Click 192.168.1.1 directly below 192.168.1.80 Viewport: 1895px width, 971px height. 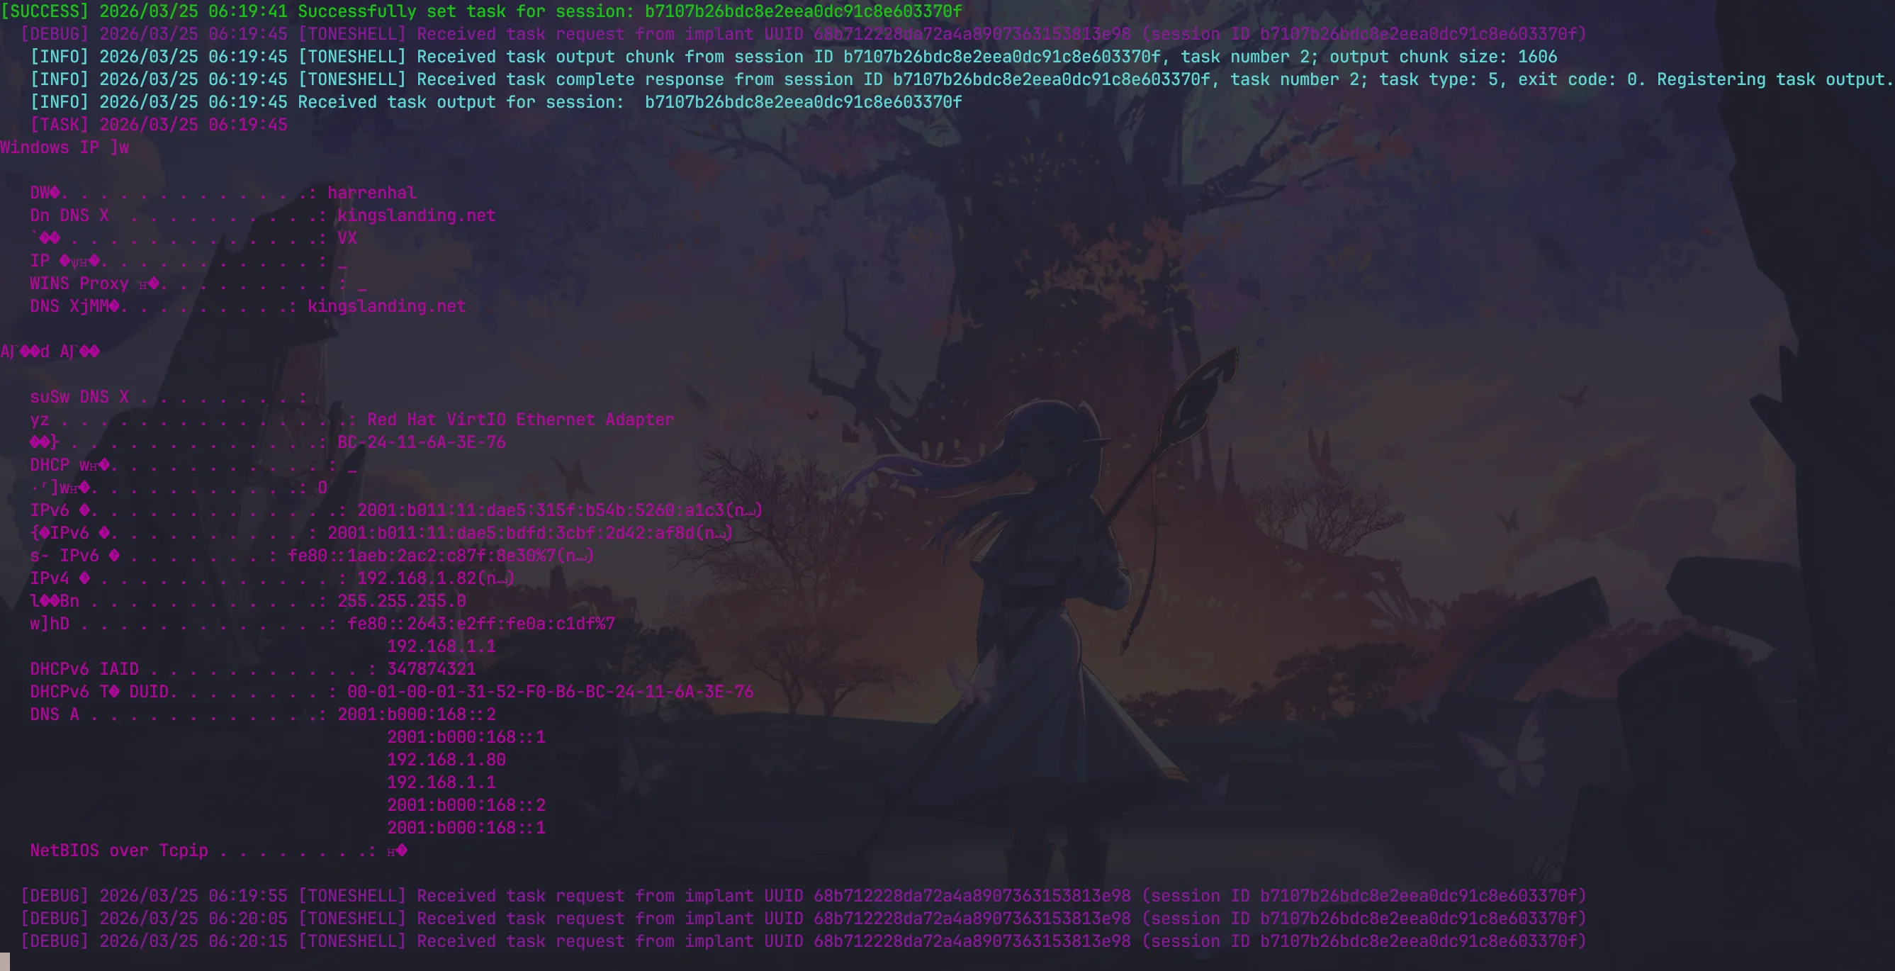pos(442,782)
